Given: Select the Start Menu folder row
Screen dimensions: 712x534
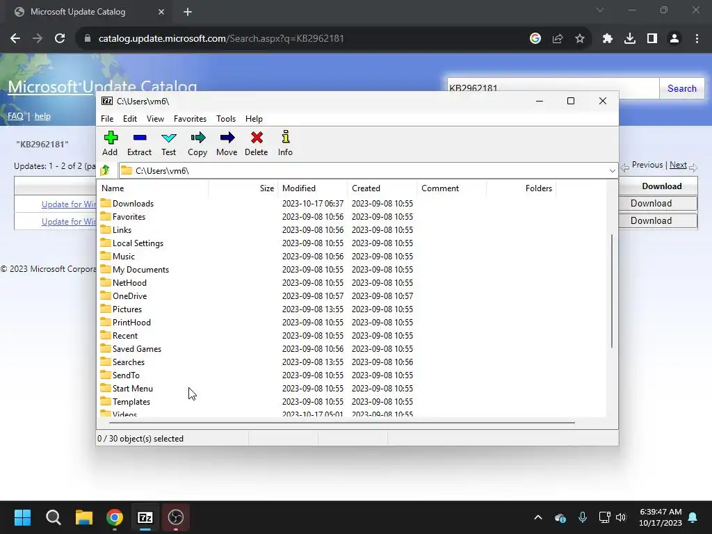Looking at the screenshot, I should [352, 388].
